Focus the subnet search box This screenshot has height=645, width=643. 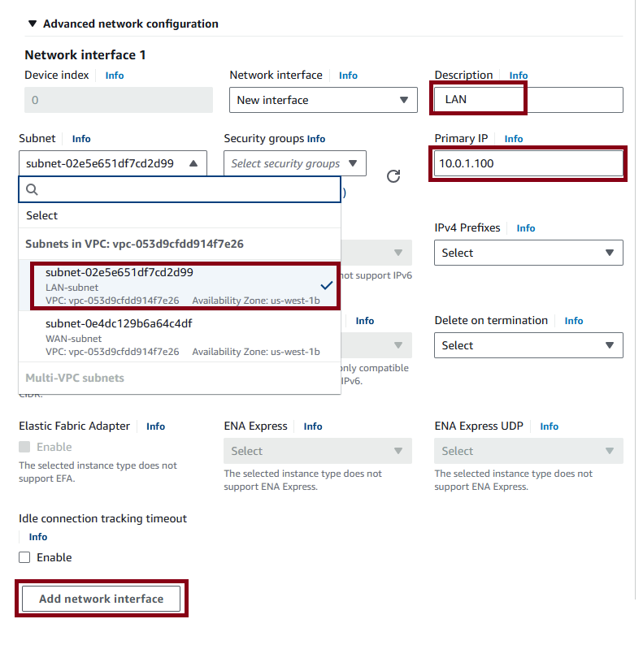(x=180, y=189)
